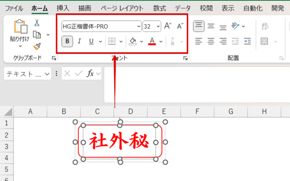Decrease indent in alignment group

click(x=235, y=41)
